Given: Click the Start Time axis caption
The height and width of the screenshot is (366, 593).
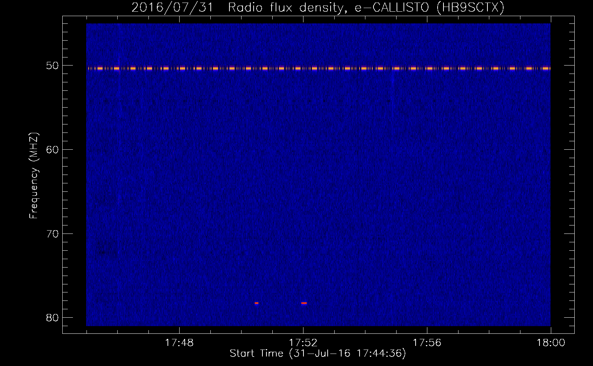Looking at the screenshot, I should pyautogui.click(x=318, y=354).
